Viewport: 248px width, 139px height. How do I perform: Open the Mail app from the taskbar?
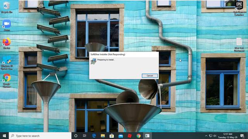coord(121,136)
